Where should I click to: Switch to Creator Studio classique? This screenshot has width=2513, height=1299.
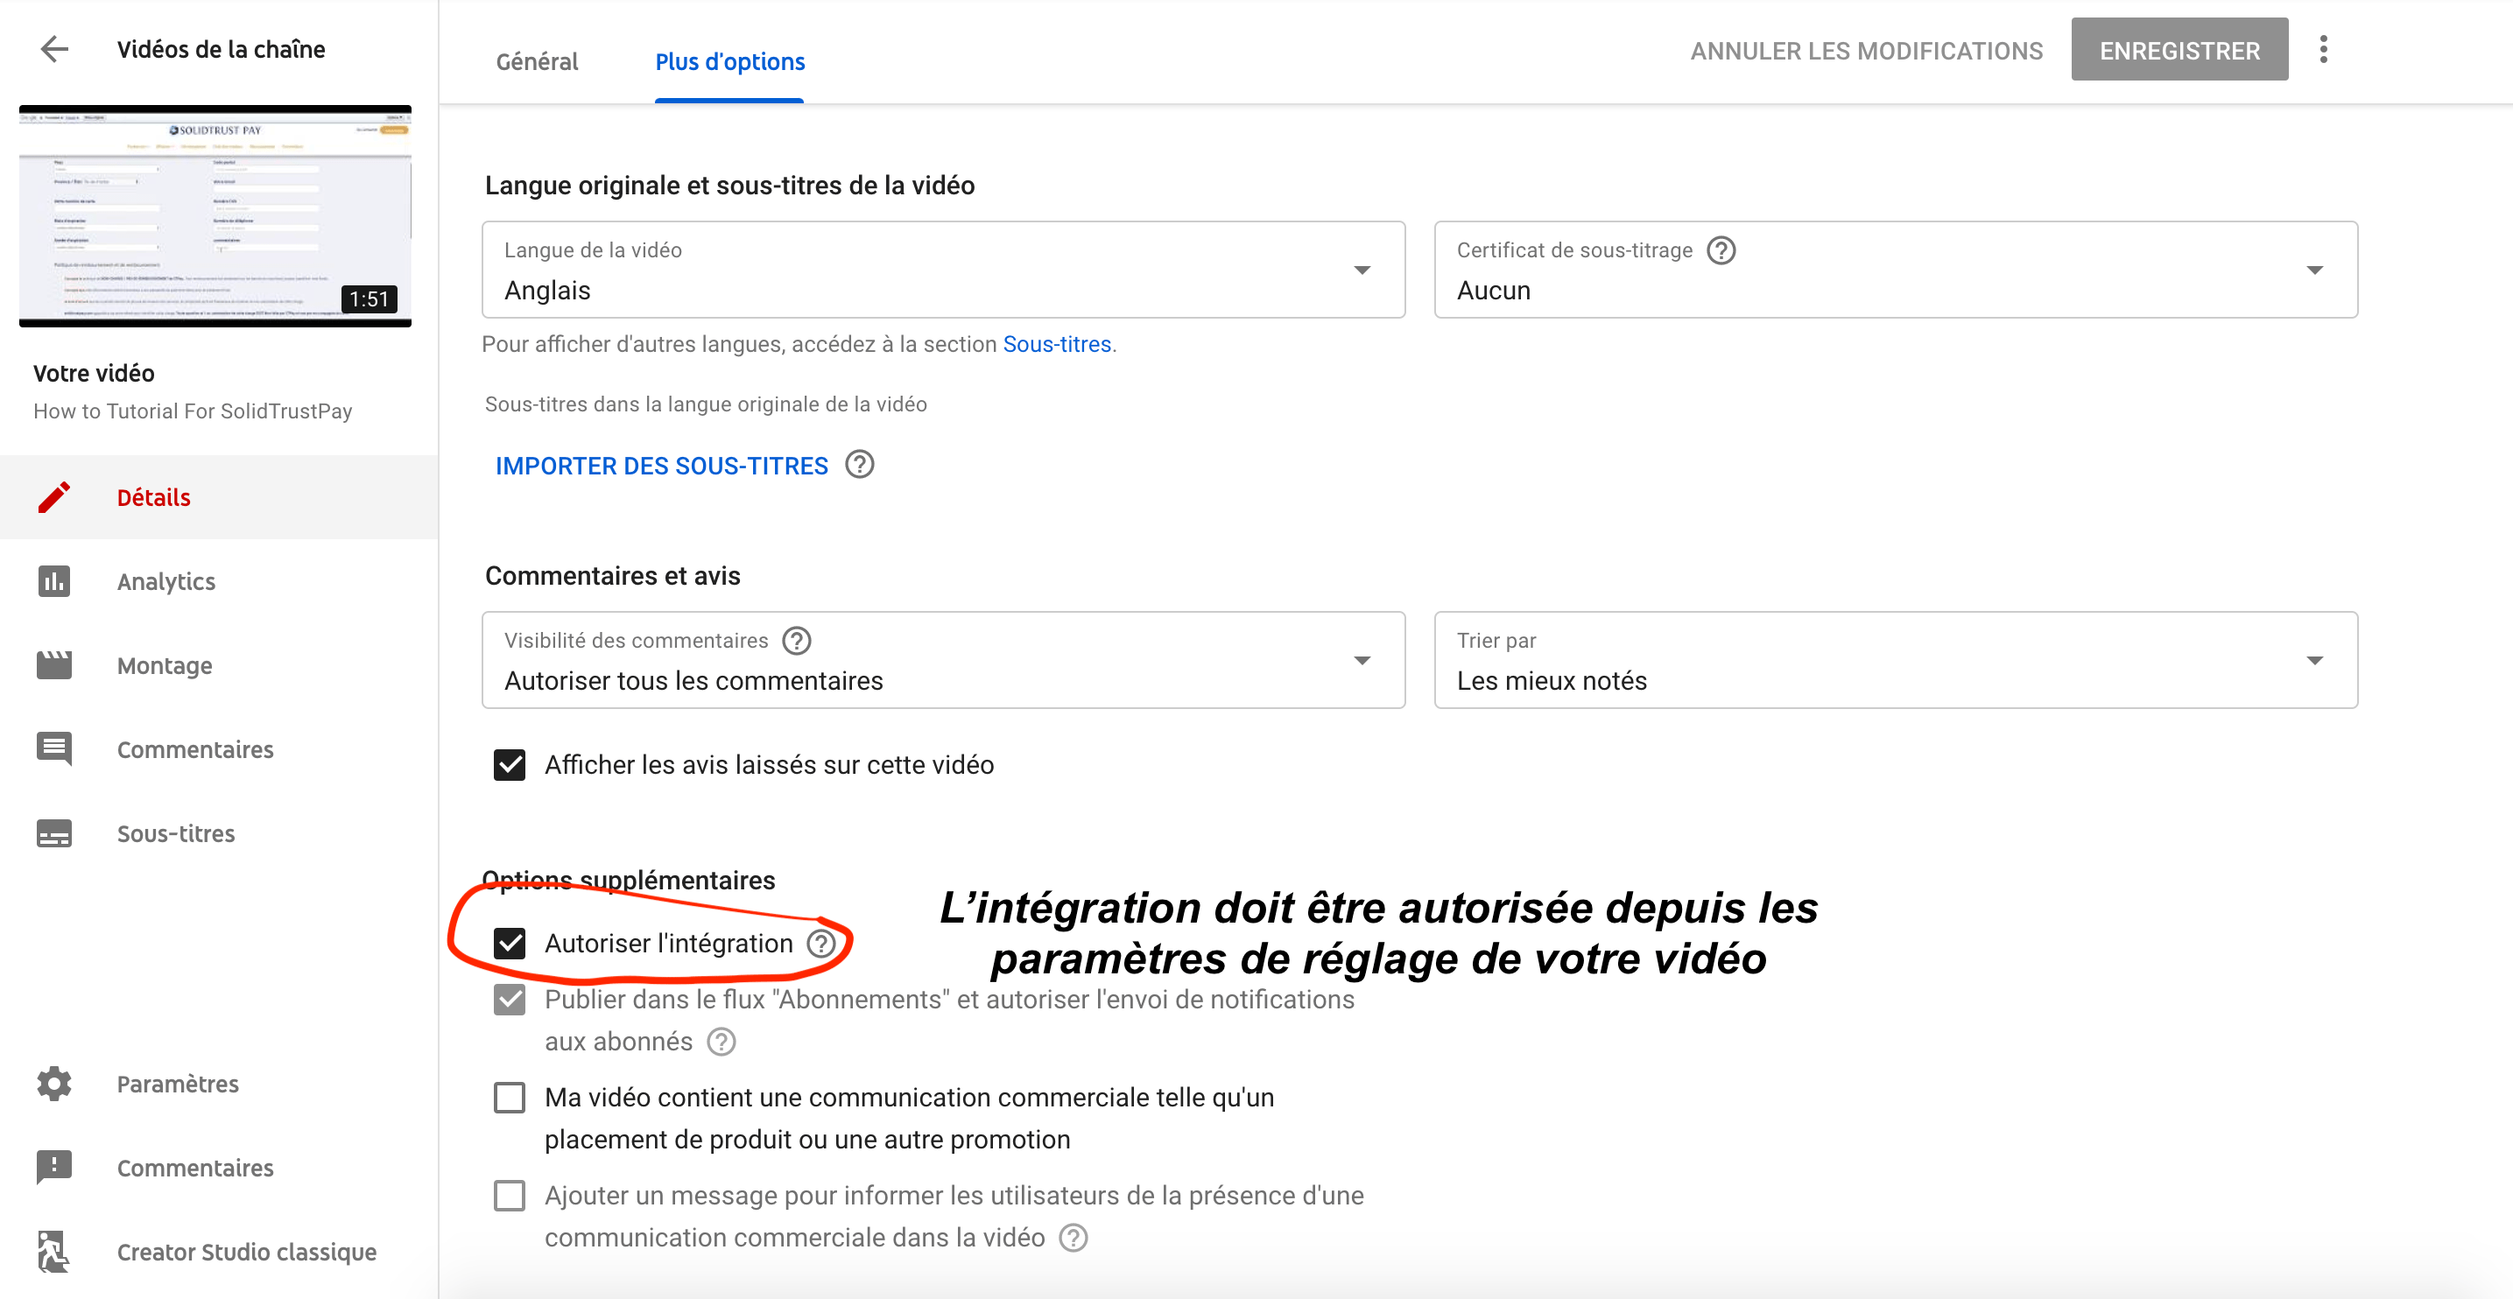tap(219, 1251)
